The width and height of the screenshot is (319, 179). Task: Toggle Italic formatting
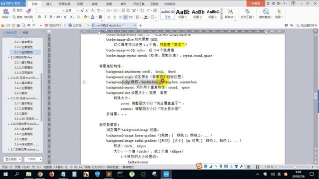[45, 17]
